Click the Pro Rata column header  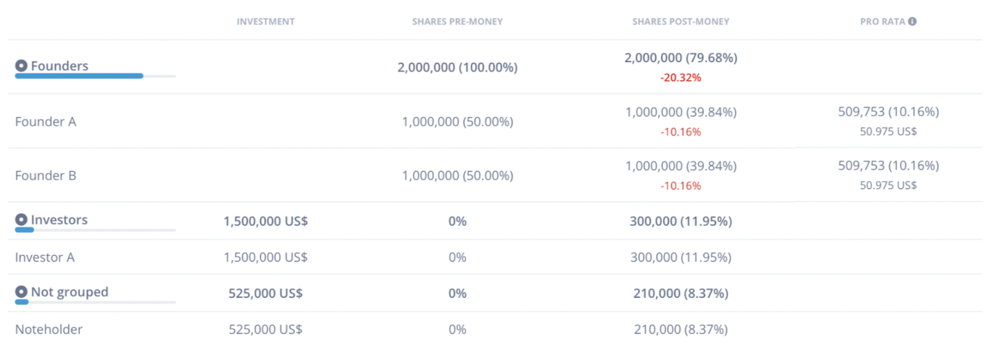[x=882, y=21]
